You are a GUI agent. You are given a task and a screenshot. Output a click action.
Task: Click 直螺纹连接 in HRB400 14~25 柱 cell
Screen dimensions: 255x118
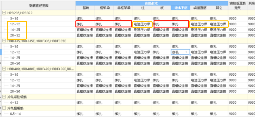[142, 86]
